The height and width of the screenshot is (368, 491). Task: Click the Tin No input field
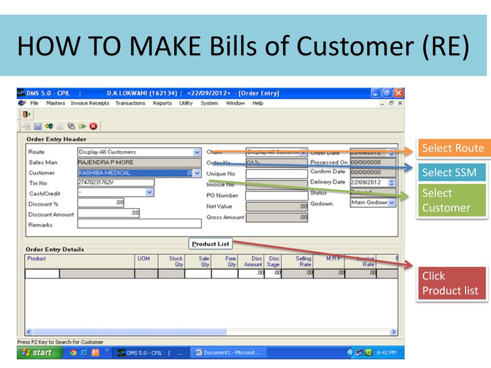pyautogui.click(x=116, y=183)
